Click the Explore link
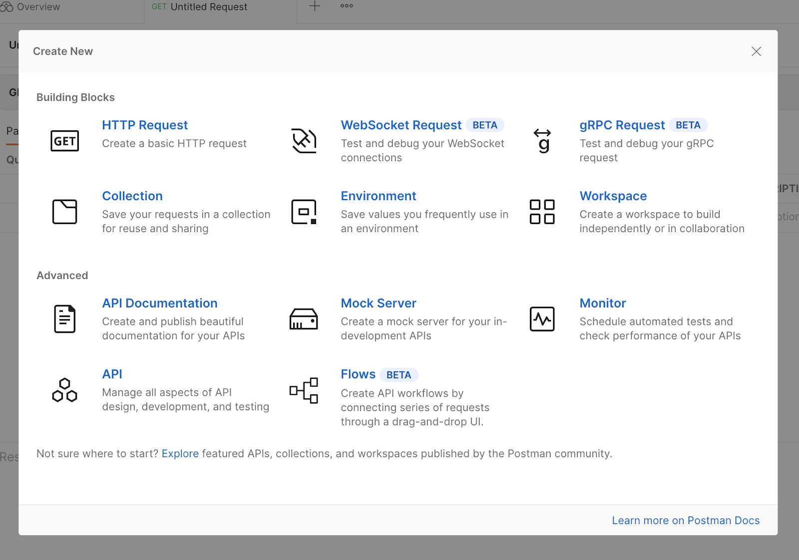The width and height of the screenshot is (799, 560). (x=180, y=454)
